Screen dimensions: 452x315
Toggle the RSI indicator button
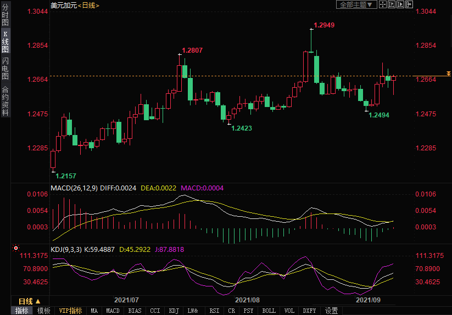[214, 311]
